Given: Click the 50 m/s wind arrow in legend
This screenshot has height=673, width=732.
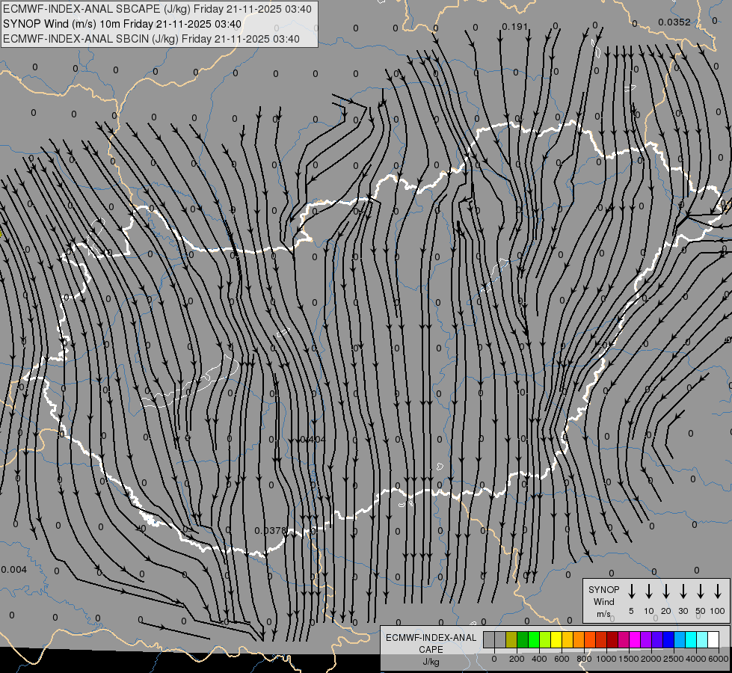Looking at the screenshot, I should click(x=701, y=591).
